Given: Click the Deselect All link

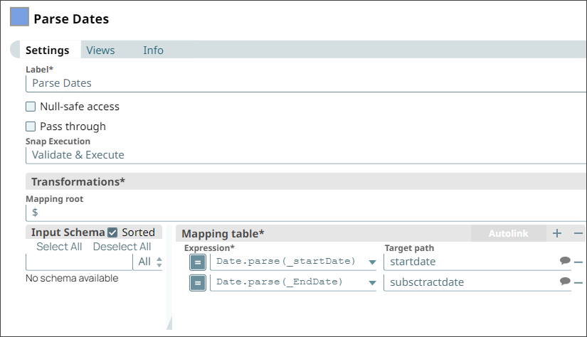Looking at the screenshot, I should [122, 247].
